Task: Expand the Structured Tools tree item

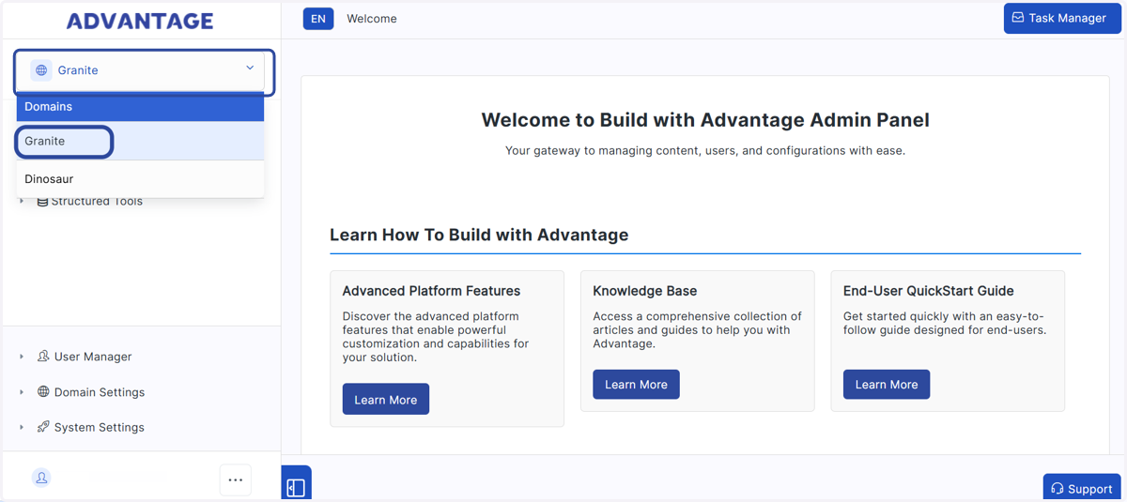Action: point(22,201)
